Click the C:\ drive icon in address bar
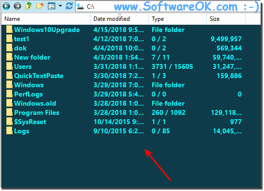 tap(80, 7)
